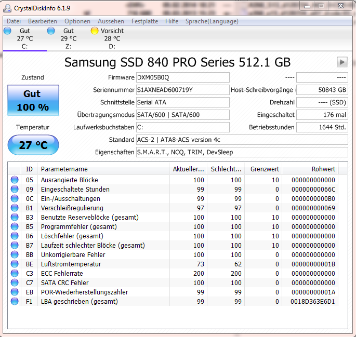Click status orb for POR-Wiederherstellungszähler row
356x337 pixels.
pos(15,292)
